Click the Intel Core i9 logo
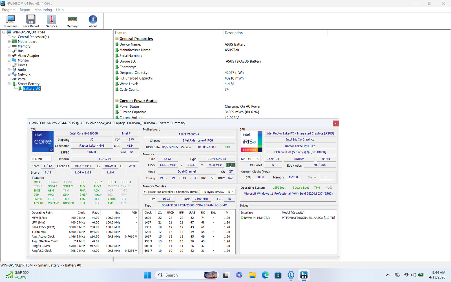Viewport: 451px width, 282px height. click(x=43, y=142)
